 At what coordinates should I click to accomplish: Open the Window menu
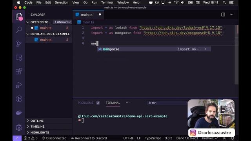tap(123, 3)
